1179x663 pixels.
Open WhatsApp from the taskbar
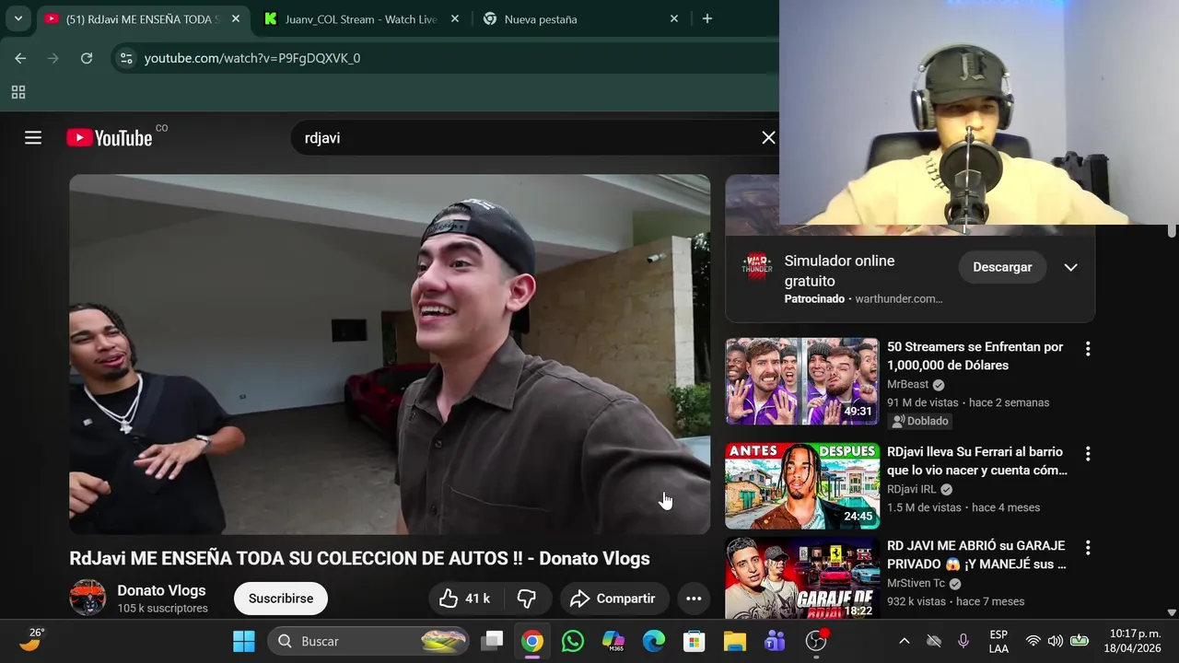click(573, 641)
